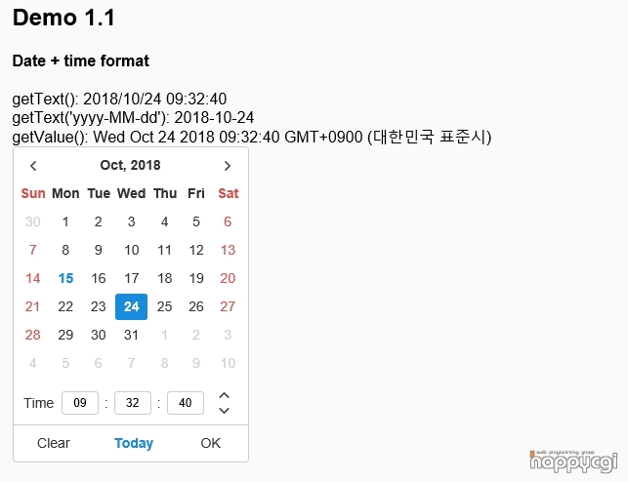Select the hours field showing 09
This screenshot has height=482, width=628.
coord(80,403)
